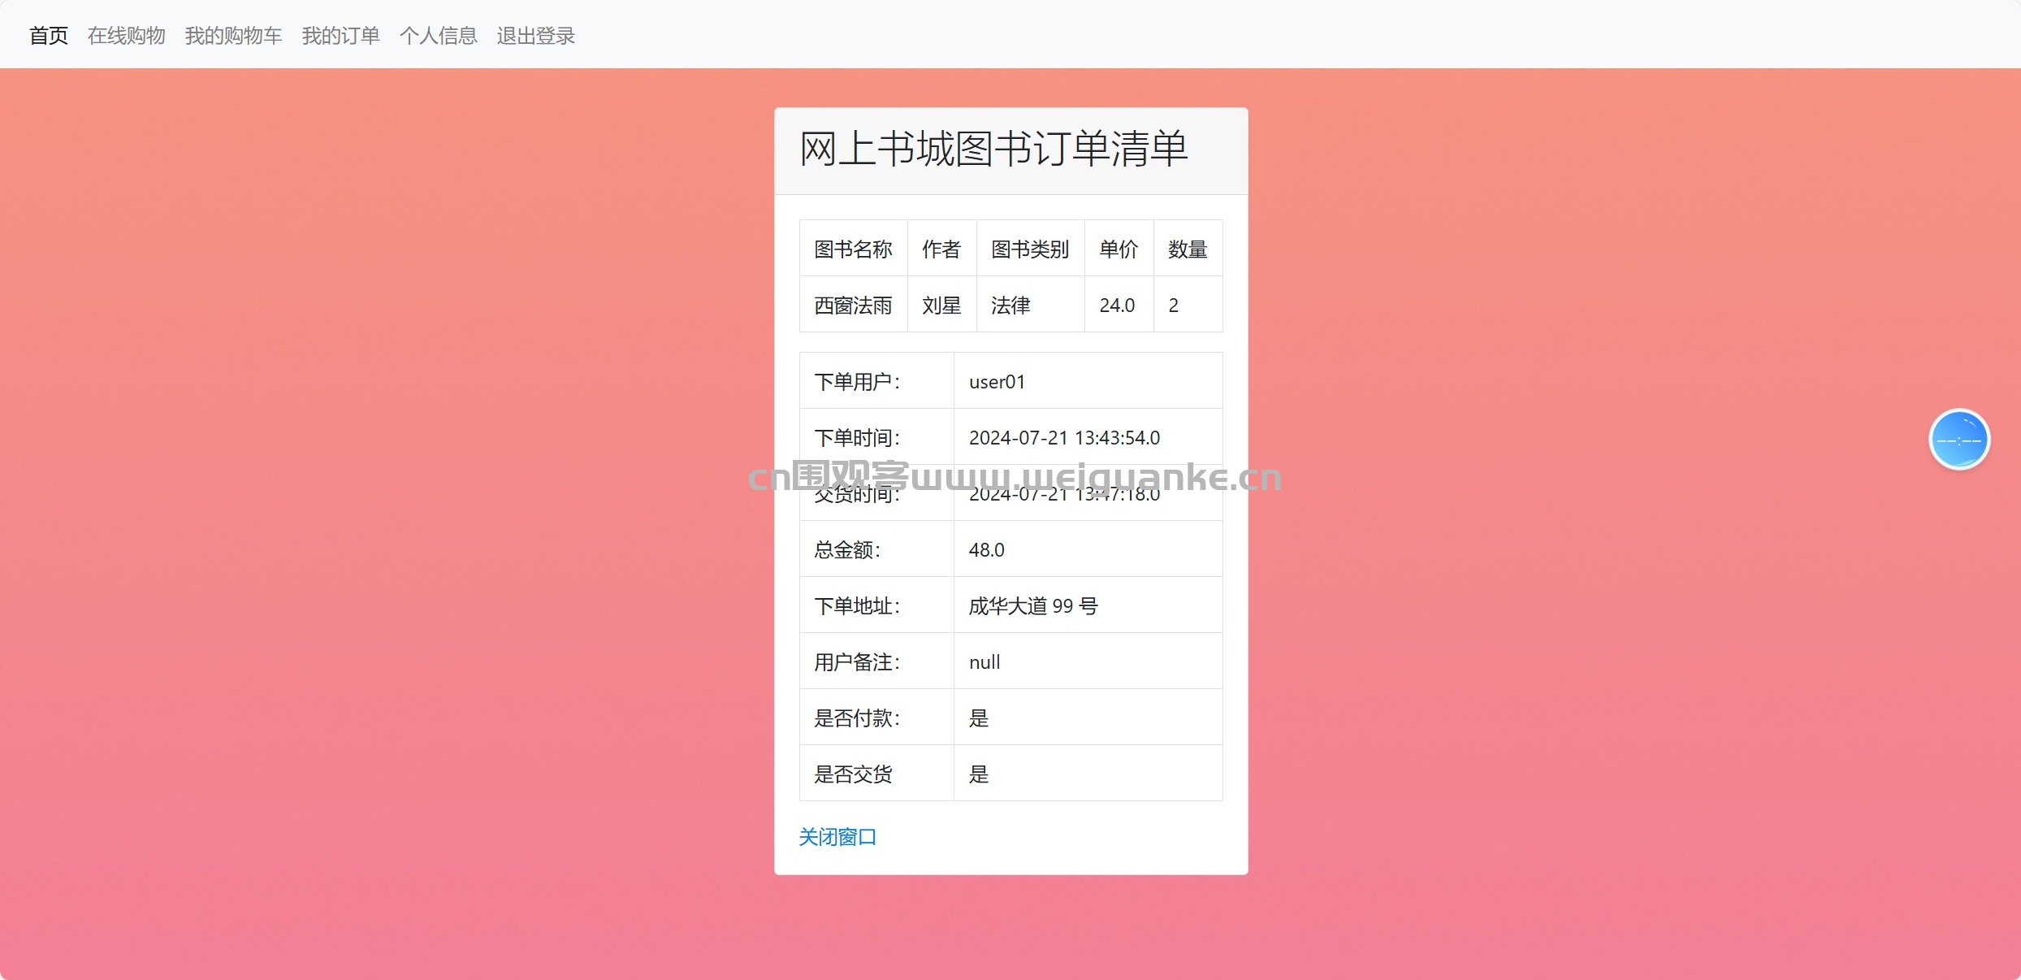Screen dimensions: 2021x980
Task: Click 退出登录 to log out
Action: [536, 36]
